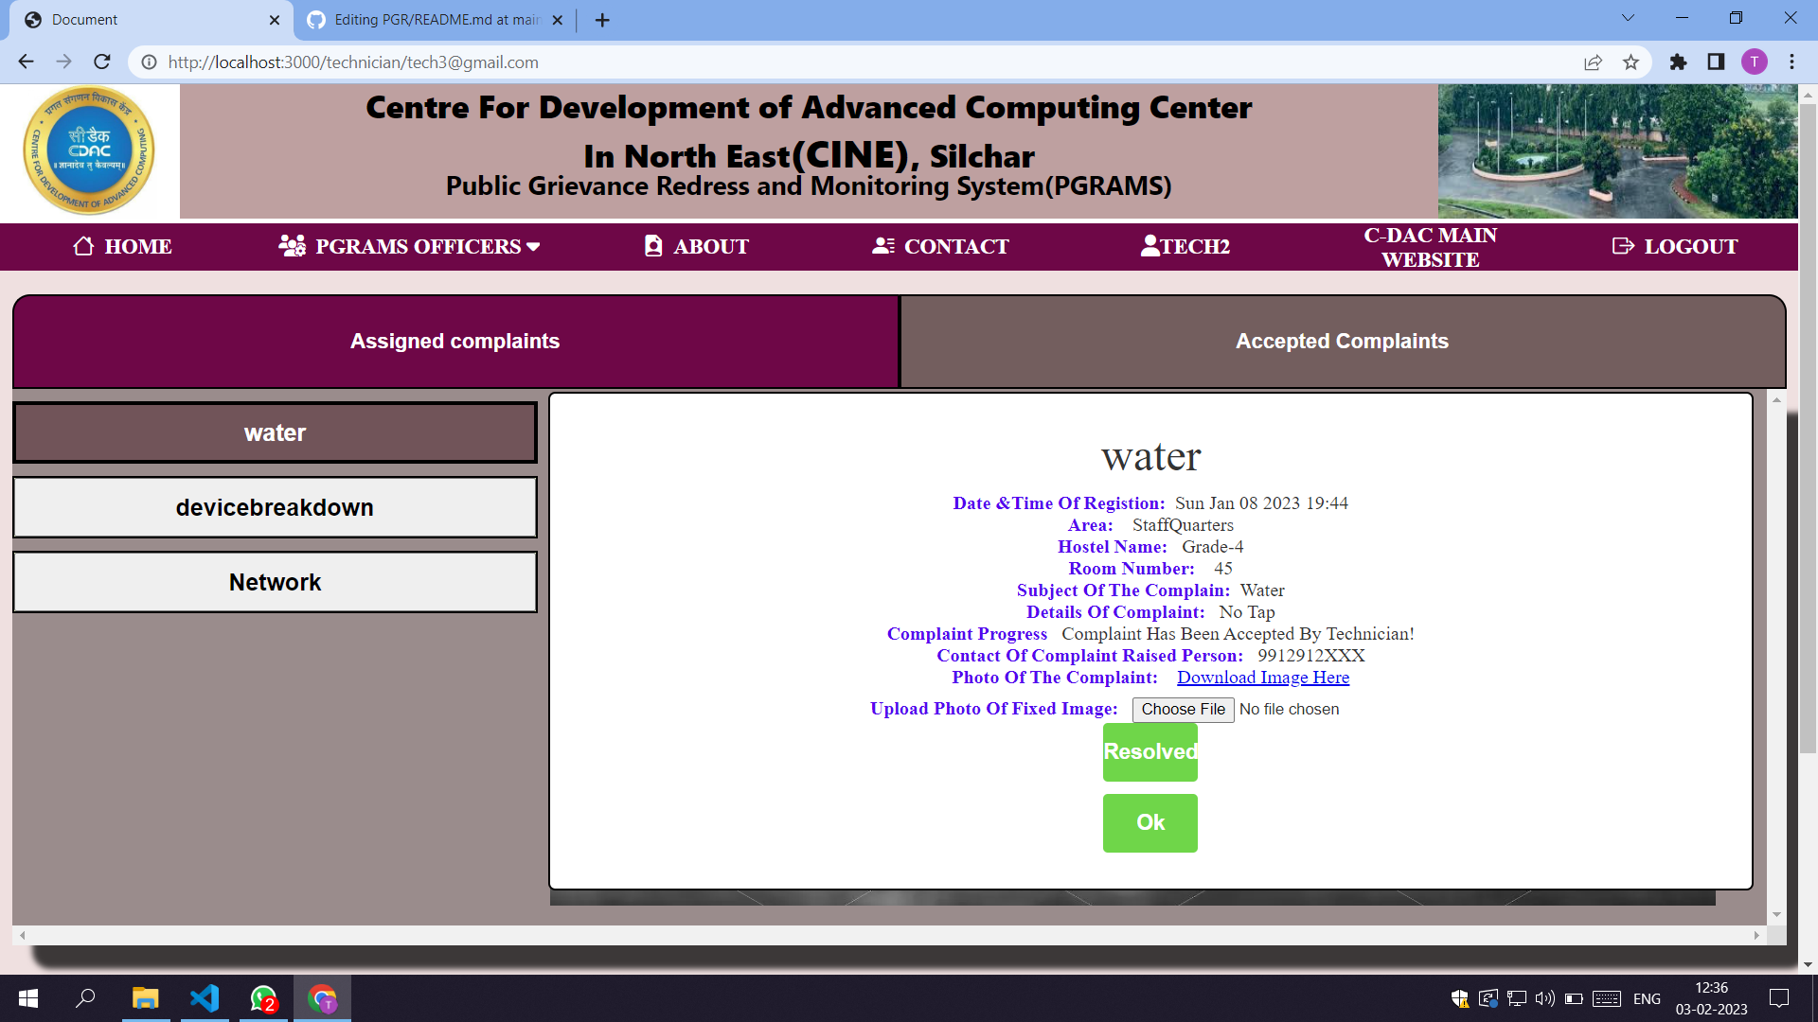The width and height of the screenshot is (1818, 1022).
Task: Expand the PGRAMS Officers dropdown arrow
Action: click(x=533, y=247)
